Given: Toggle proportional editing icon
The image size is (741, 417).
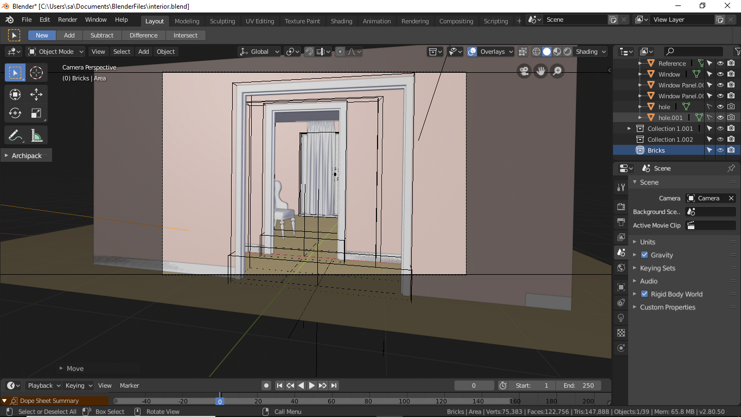Looking at the screenshot, I should pos(340,52).
